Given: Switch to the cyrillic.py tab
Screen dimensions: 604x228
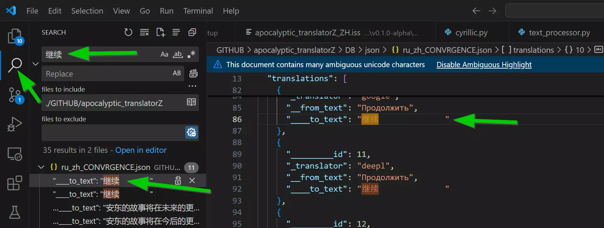Looking at the screenshot, I should point(471,33).
